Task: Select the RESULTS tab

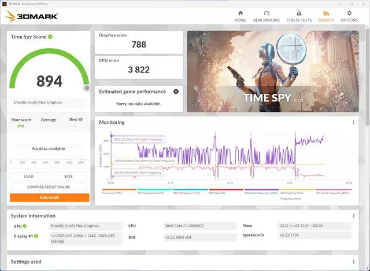Action: click(x=326, y=17)
